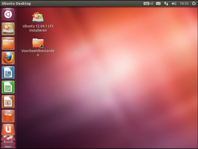Click the 'Ubuntu 12.04.1 LTS installeren' label text
Viewport: 198px width, 149px height.
[38, 28]
